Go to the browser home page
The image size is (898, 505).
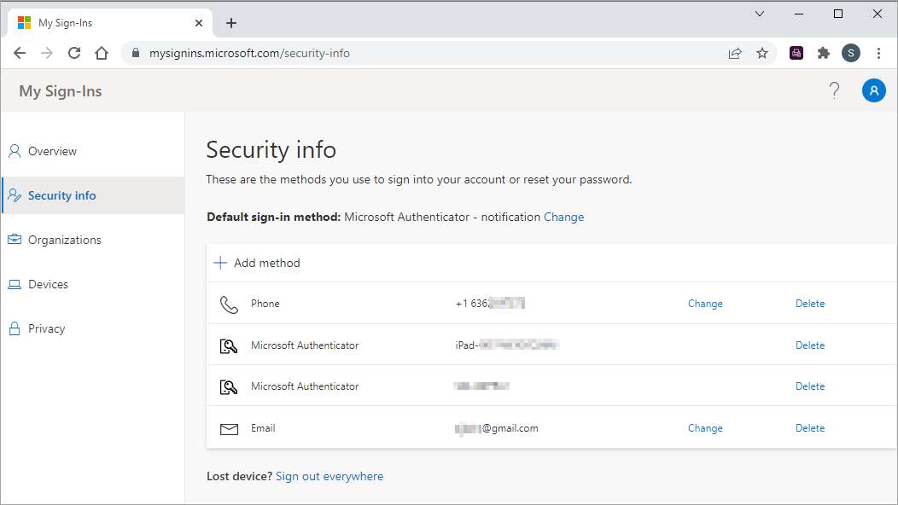point(102,53)
